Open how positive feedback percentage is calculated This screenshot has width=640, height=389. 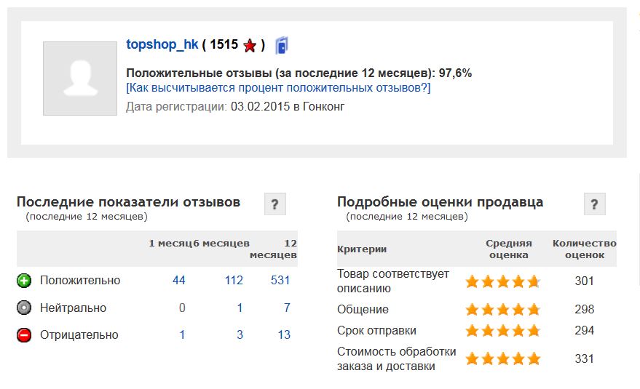[278, 88]
